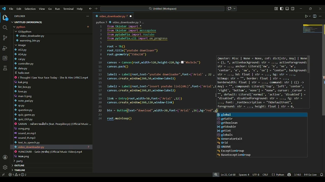
Task: Go forward with the right arrow
Action: [x=96, y=9]
